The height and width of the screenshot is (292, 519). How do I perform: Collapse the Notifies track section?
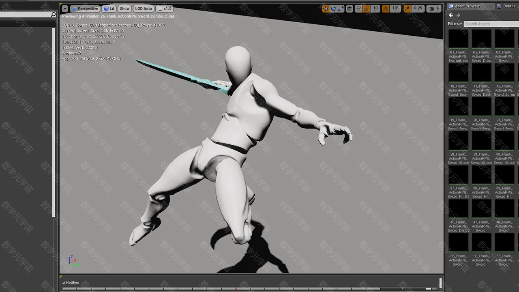(64, 283)
